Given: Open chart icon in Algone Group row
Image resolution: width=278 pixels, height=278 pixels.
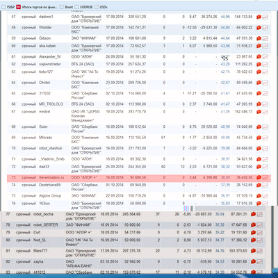Looking at the screenshot, I should 265,196.
